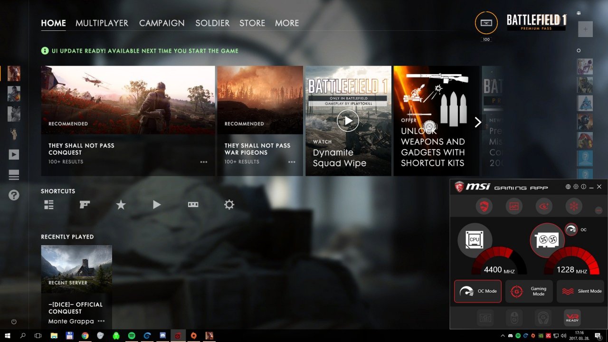Click the CPU icon in MSI app
Image resolution: width=608 pixels, height=342 pixels.
click(475, 240)
